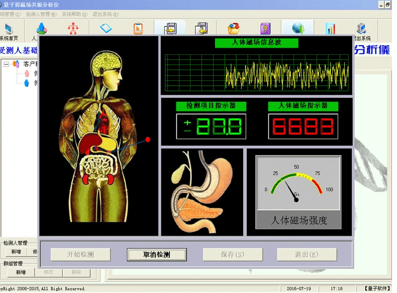Click the 人体磁场指示器 green label
Image resolution: width=397 pixels, height=293 pixels.
pyautogui.click(x=303, y=106)
